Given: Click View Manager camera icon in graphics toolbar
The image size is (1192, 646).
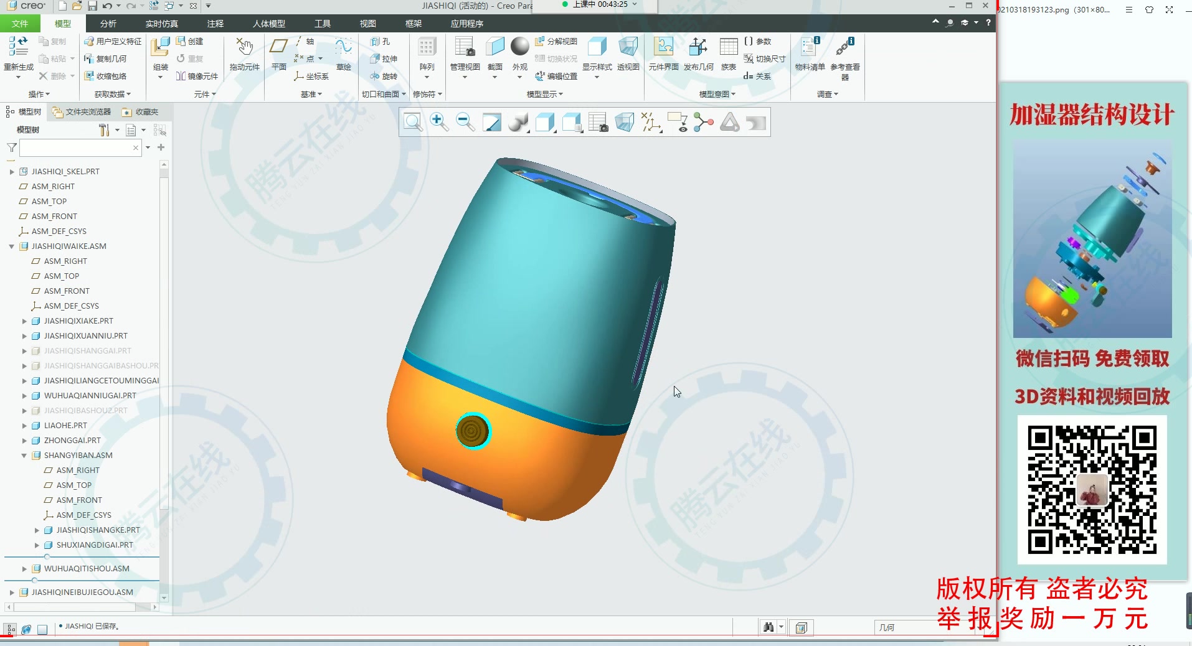Looking at the screenshot, I should click(x=598, y=122).
